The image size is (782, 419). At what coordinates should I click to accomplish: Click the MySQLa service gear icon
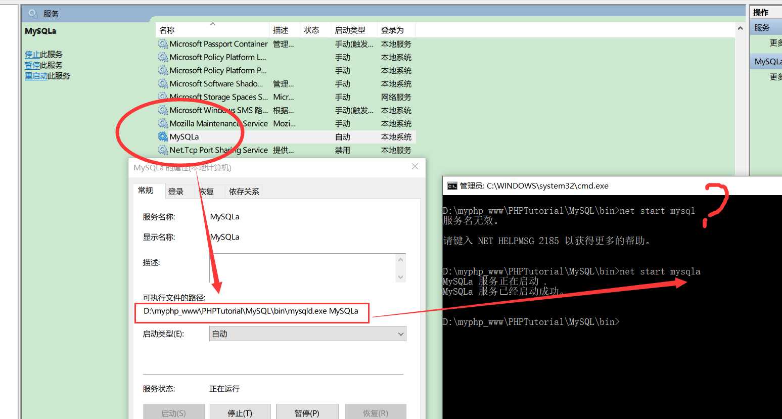click(x=163, y=136)
